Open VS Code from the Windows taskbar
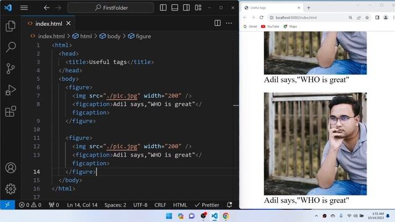This screenshot has width=395, height=222. (214, 216)
